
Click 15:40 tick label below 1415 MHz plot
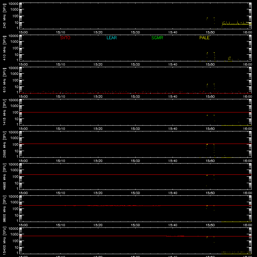(x=173, y=129)
